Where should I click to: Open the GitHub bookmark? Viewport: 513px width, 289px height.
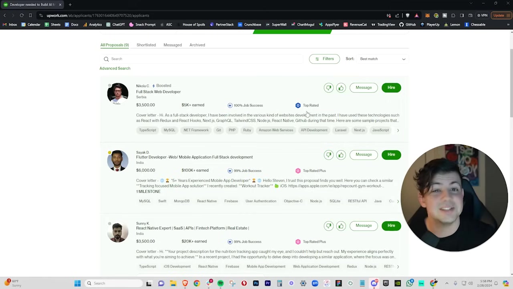pos(407,24)
